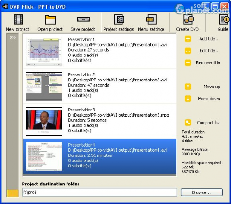This screenshot has height=204, width=231.
Task: Click the Edit title... label
Action: pyautogui.click(x=210, y=51)
